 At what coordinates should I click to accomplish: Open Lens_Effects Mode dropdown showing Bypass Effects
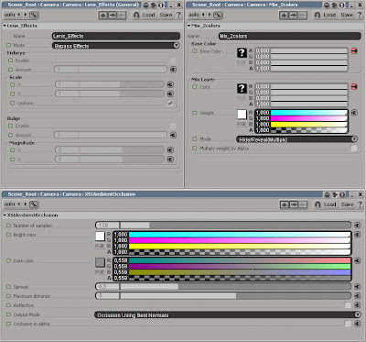(x=116, y=46)
